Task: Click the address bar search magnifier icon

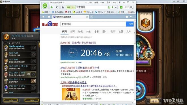Action: click(131, 7)
